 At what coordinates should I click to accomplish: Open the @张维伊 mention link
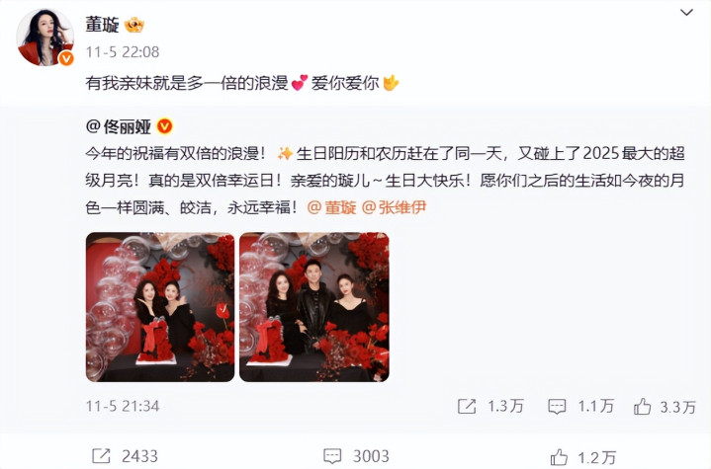point(394,207)
